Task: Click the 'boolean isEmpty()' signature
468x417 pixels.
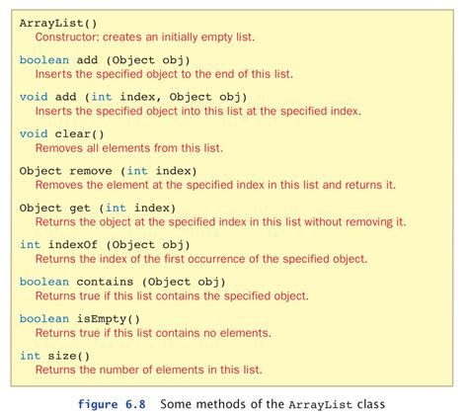Action: (80, 319)
